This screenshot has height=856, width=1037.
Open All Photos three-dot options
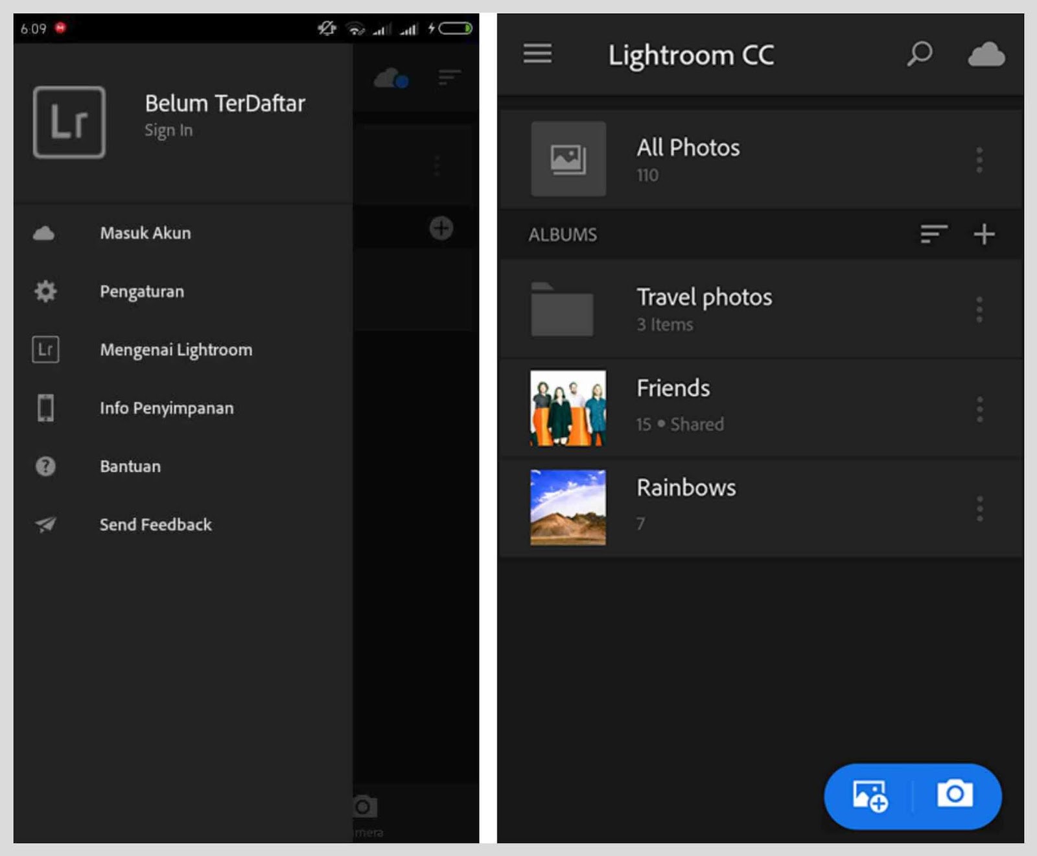979,160
